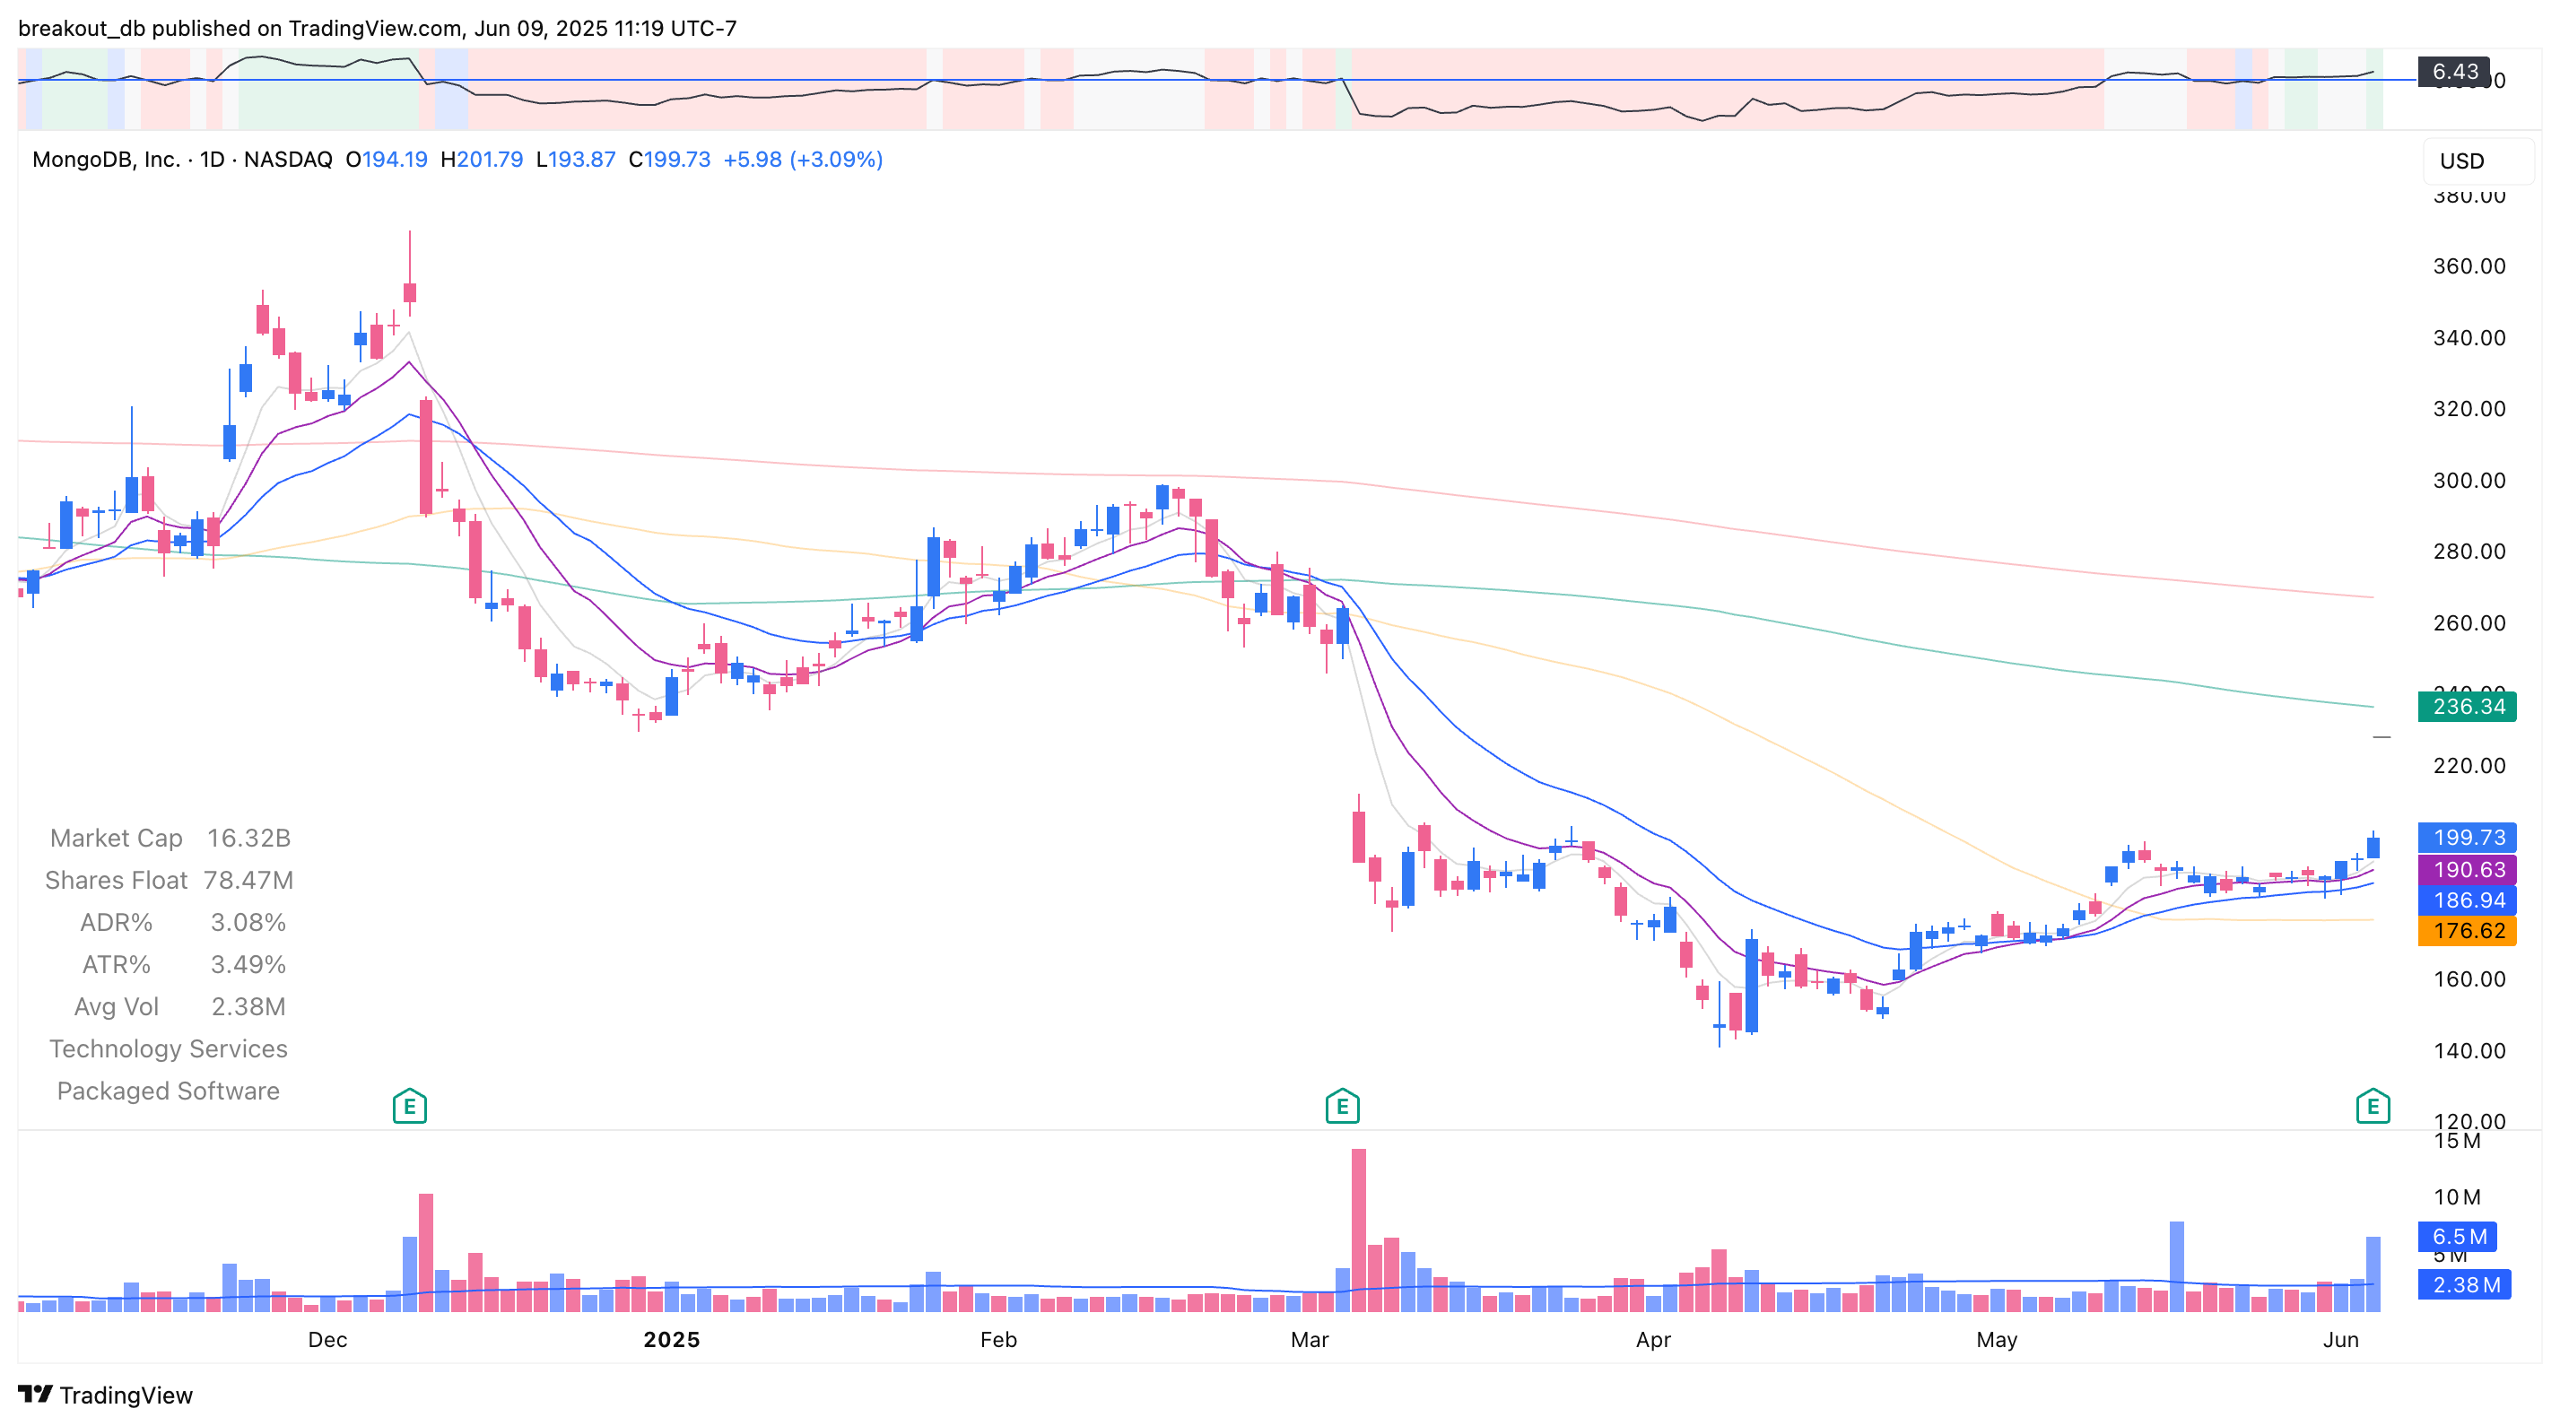Click the December earnings "E" badge icon
Screen dimensions: 2560x1426
(409, 1105)
